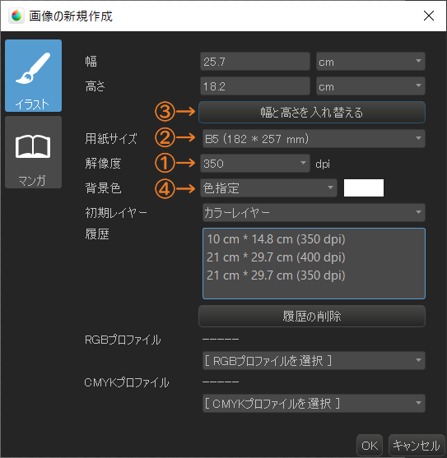This screenshot has width=447, height=458.
Task: Open the 初期レイヤー カラーレイヤー dropdown
Action: [x=314, y=212]
